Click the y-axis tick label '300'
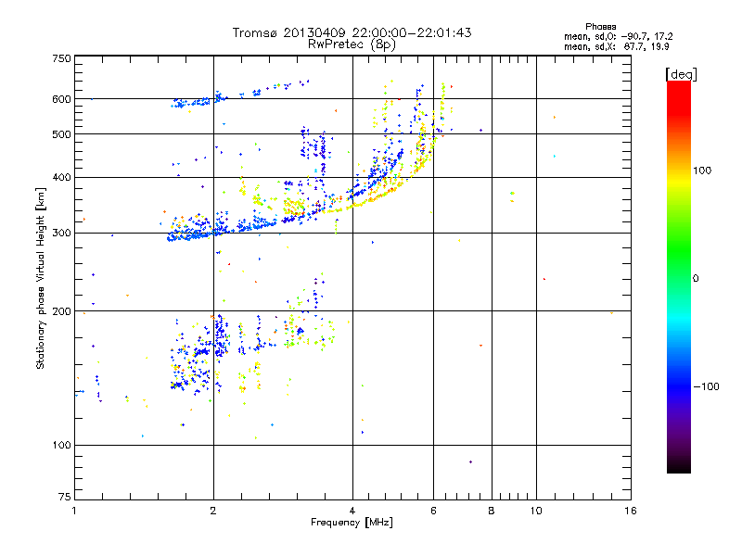This screenshot has width=742, height=556. (62, 234)
